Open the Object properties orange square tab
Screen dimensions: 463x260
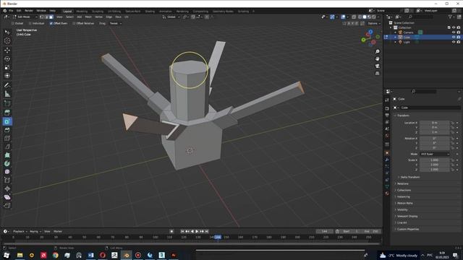pos(387,153)
